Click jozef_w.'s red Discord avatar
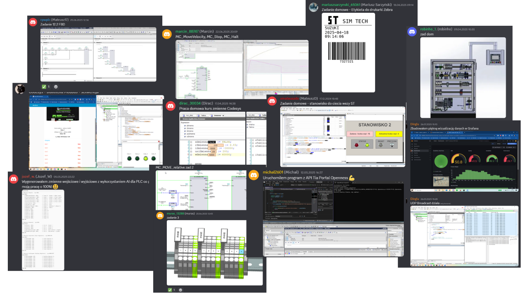This screenshot has width=526, height=295. pos(14,179)
